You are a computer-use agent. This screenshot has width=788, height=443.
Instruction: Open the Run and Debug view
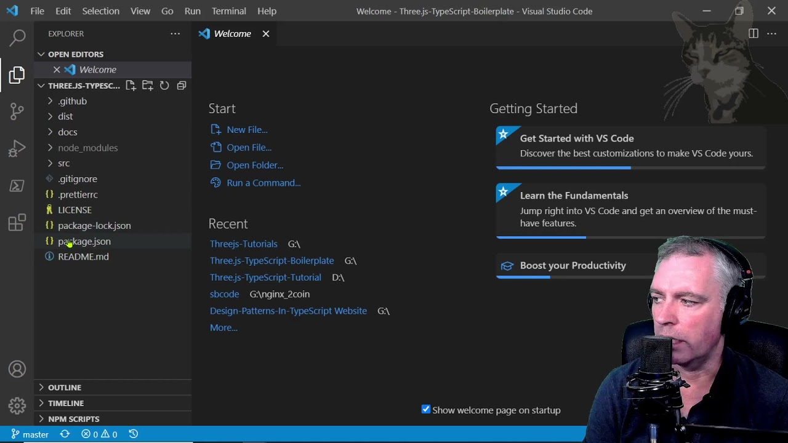tap(17, 148)
